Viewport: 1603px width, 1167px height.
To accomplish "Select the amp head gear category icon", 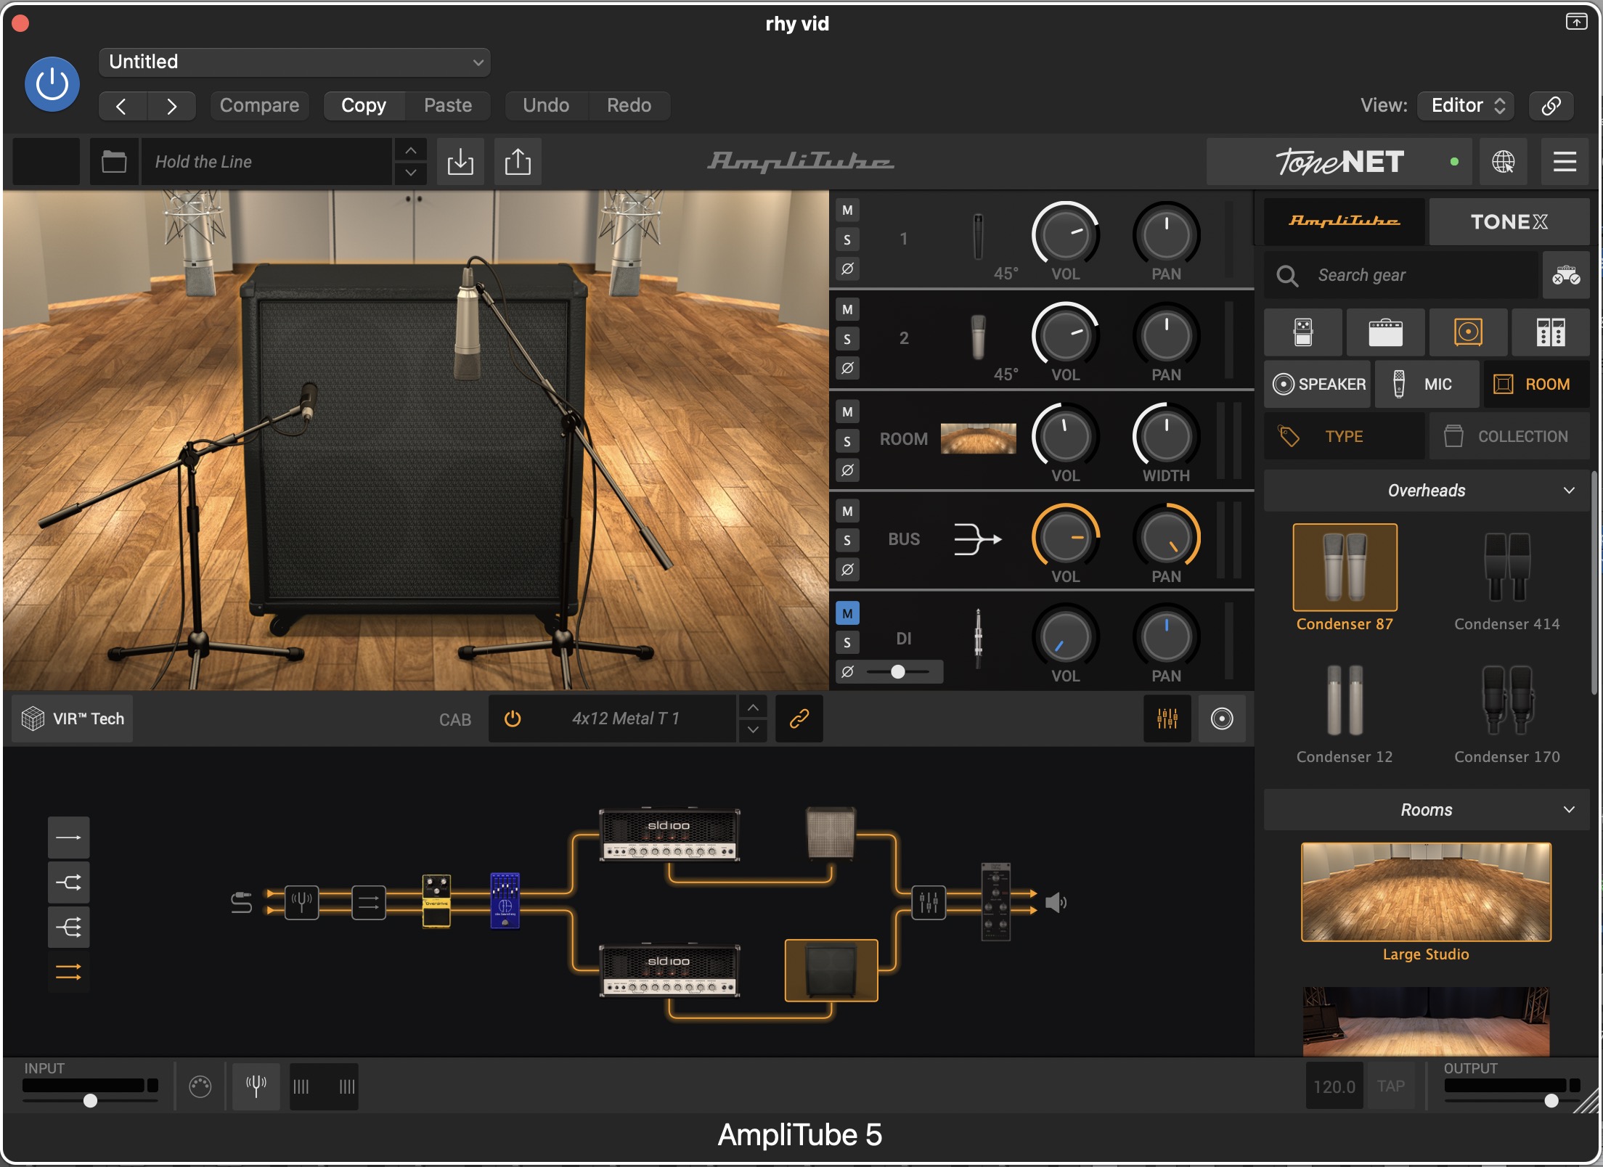I will pyautogui.click(x=1385, y=332).
